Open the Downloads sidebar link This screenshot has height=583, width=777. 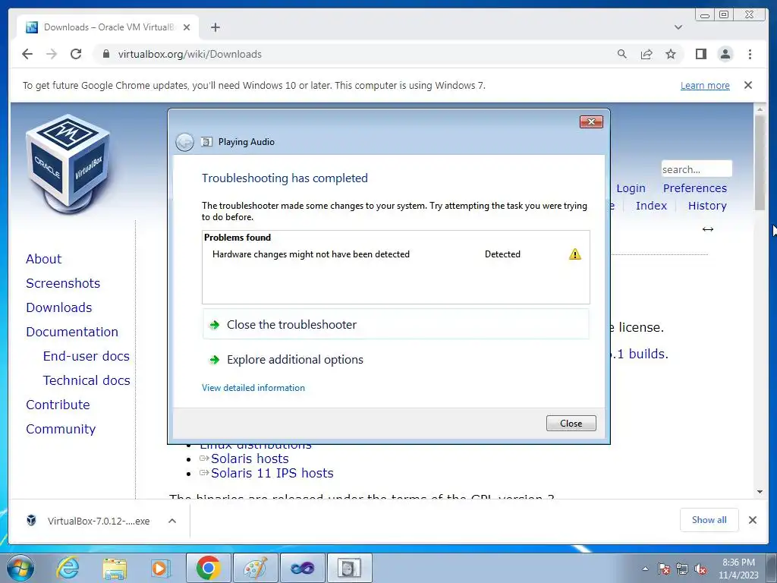click(x=59, y=307)
